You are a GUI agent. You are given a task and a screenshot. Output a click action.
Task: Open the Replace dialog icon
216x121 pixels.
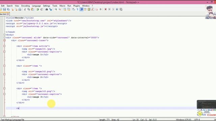pos(51,9)
